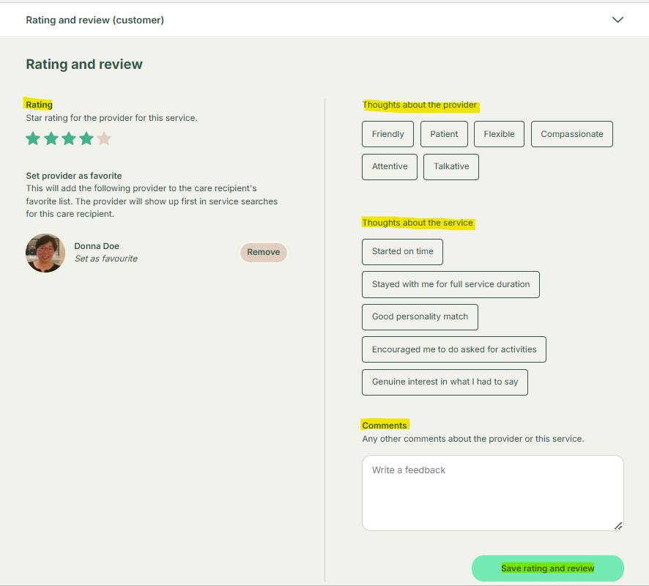This screenshot has width=649, height=586.
Task: Choose the Compassionate tag
Action: pyautogui.click(x=571, y=134)
